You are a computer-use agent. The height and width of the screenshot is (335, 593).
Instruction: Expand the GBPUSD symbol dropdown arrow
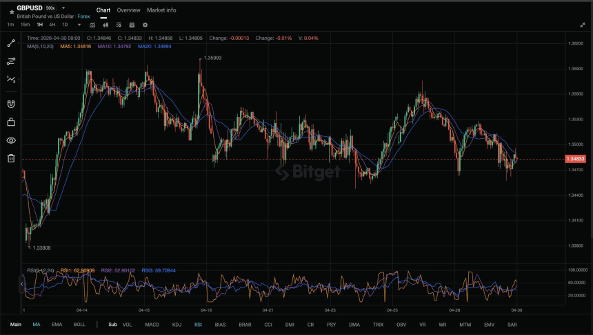click(63, 8)
